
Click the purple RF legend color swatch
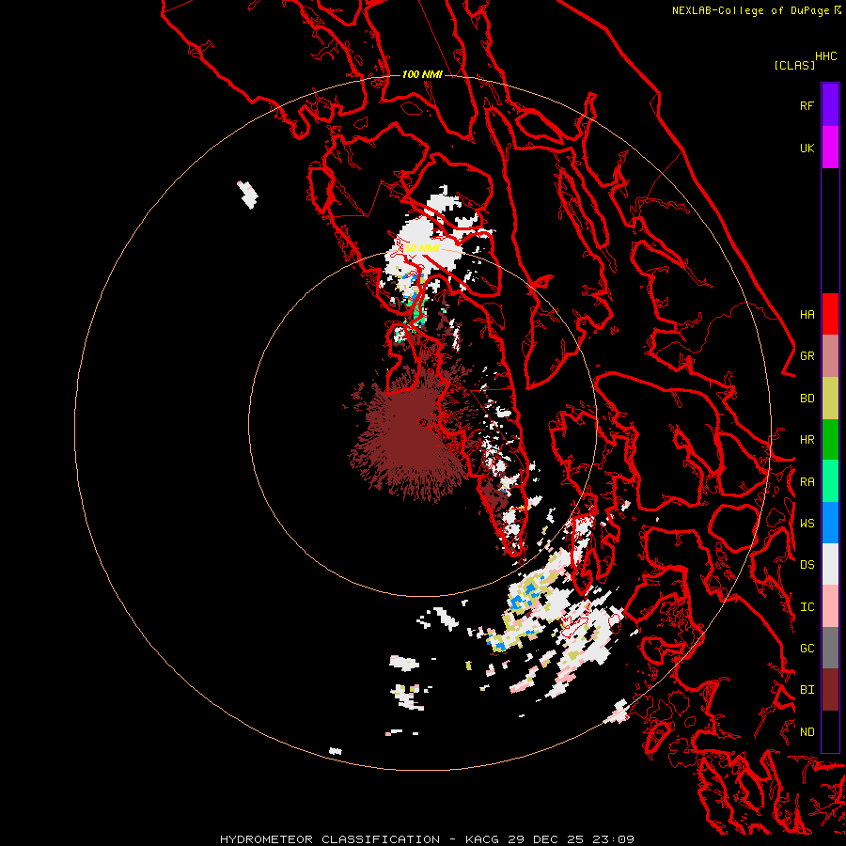pyautogui.click(x=830, y=105)
